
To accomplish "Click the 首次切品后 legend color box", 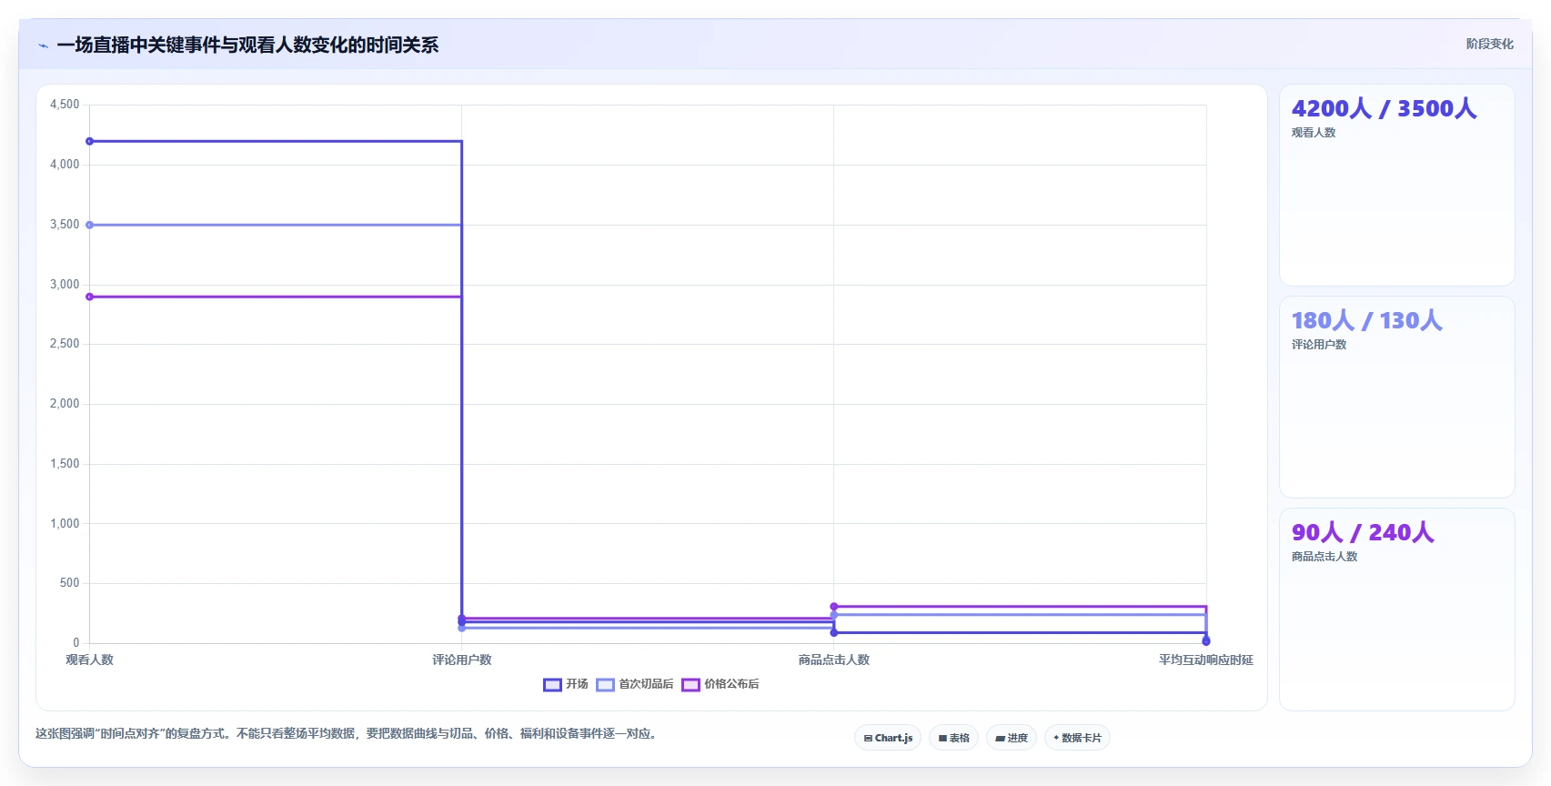I will [605, 685].
